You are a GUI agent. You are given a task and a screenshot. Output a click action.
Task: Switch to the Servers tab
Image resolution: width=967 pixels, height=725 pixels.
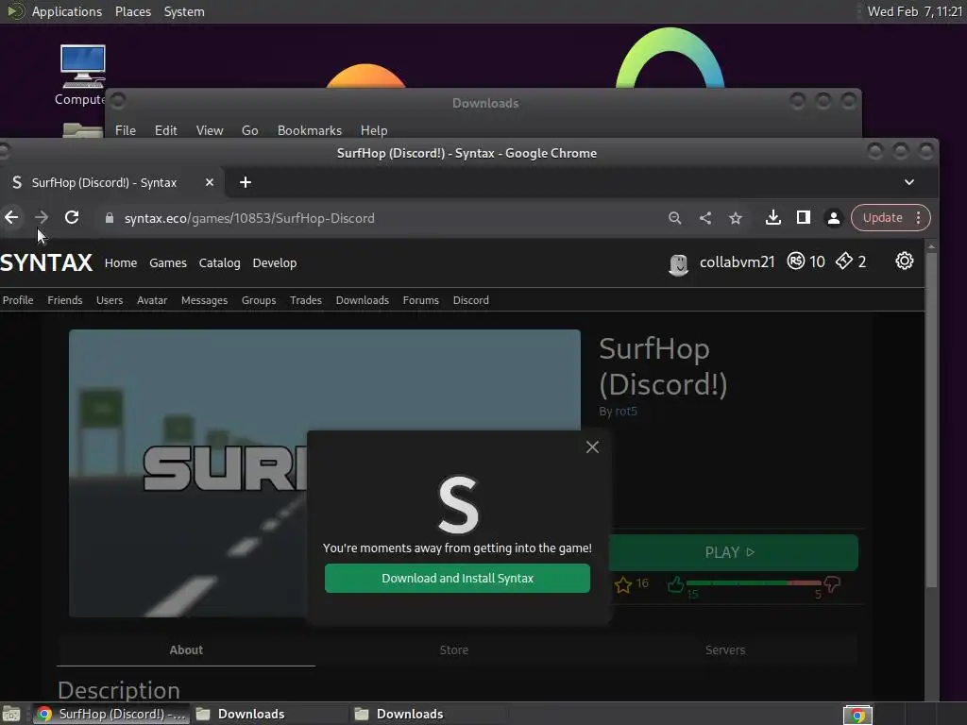(x=725, y=649)
